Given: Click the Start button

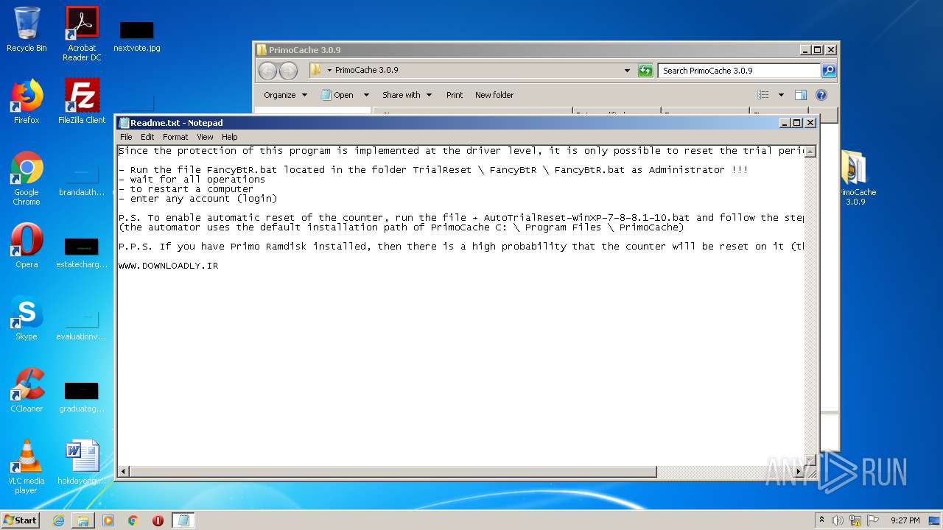Looking at the screenshot, I should 21,520.
